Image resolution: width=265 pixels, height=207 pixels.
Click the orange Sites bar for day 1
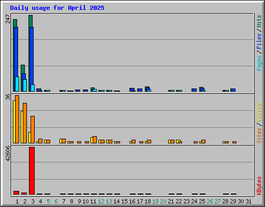point(17,119)
